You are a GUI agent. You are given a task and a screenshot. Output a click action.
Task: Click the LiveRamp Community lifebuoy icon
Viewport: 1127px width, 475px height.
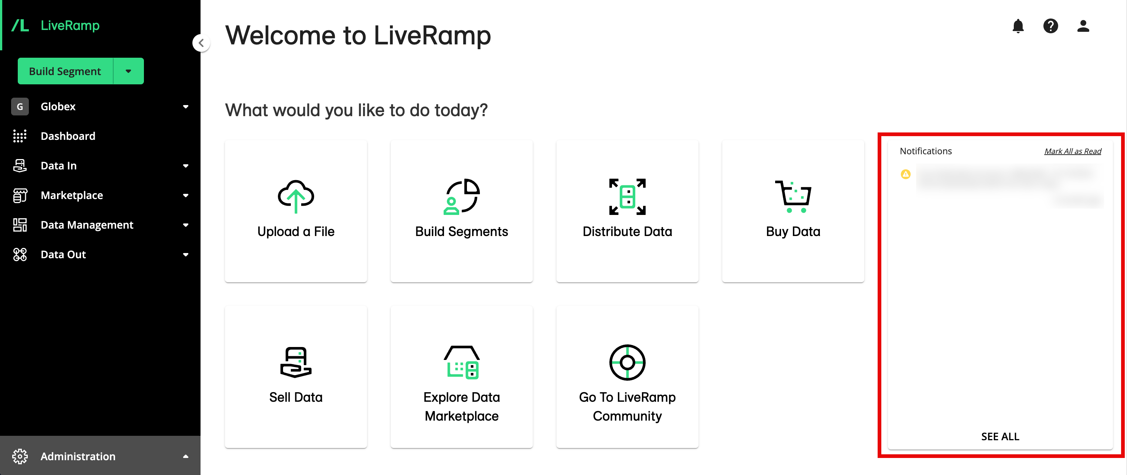(x=627, y=362)
